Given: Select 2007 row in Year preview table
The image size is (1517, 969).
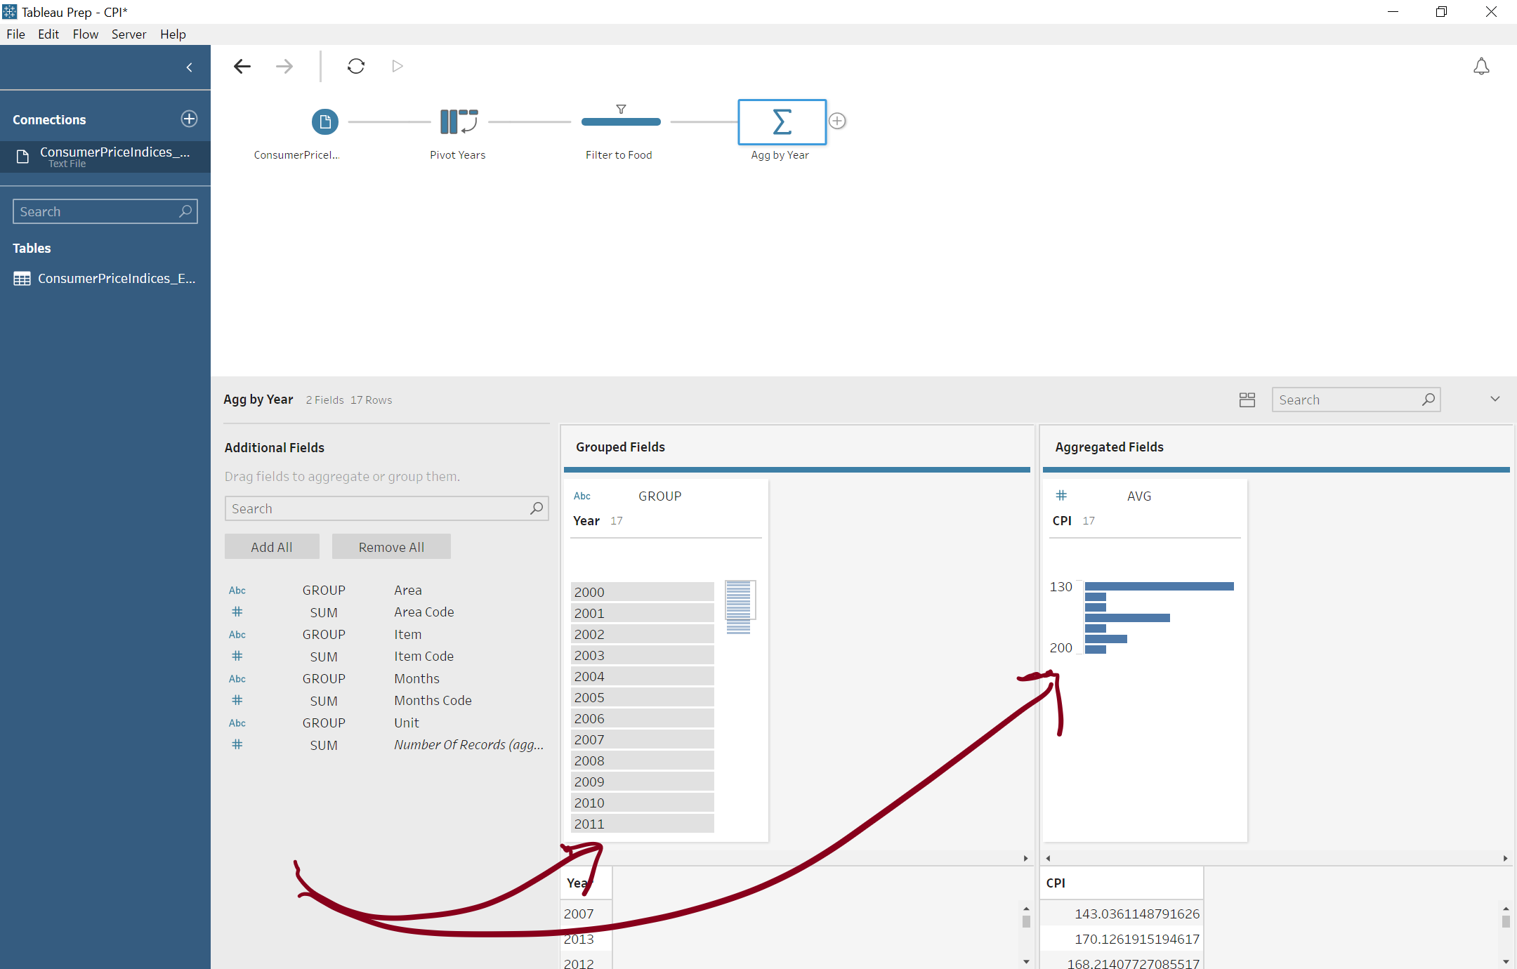Looking at the screenshot, I should click(576, 913).
